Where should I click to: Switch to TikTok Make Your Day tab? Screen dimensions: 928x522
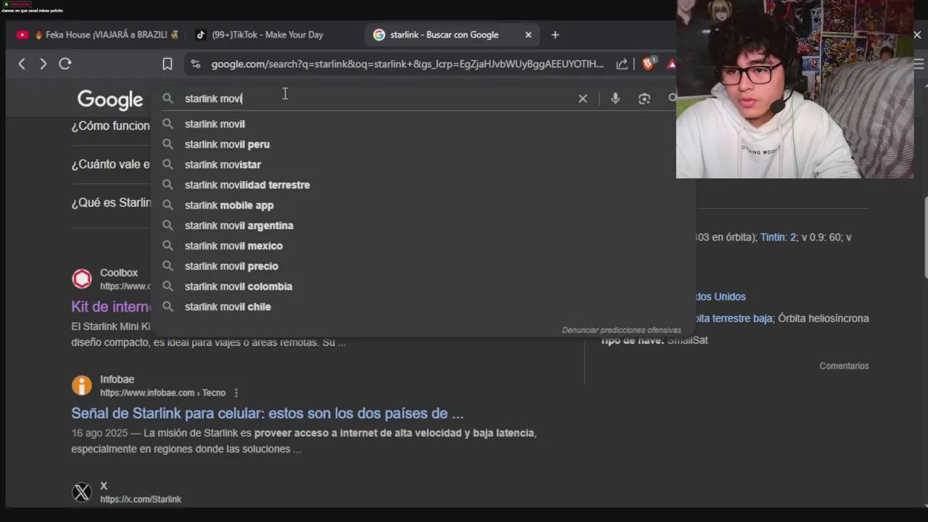click(x=260, y=35)
